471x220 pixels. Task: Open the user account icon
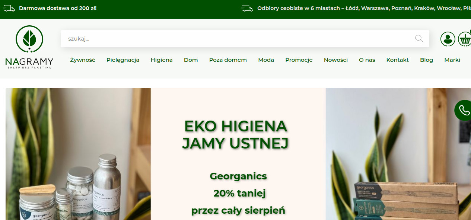click(x=448, y=39)
